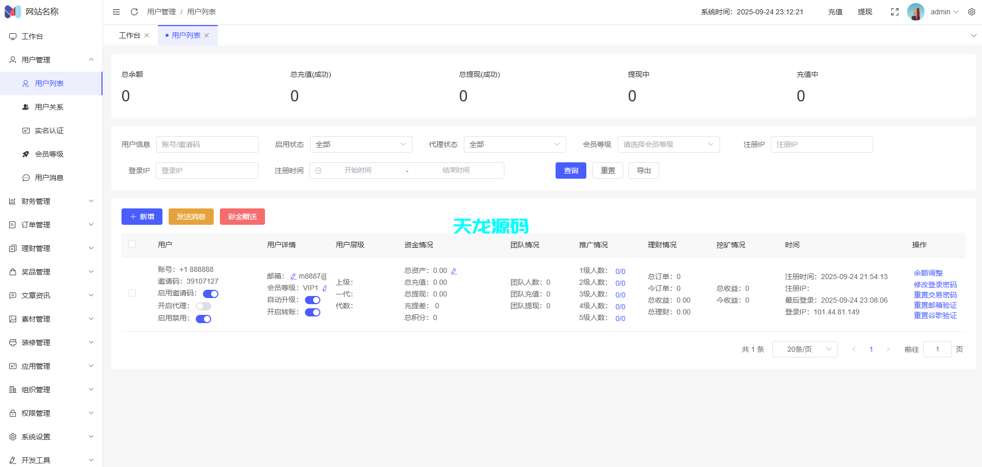Open the sidebar collapse hamburger icon
The width and height of the screenshot is (982, 467).
(x=116, y=11)
